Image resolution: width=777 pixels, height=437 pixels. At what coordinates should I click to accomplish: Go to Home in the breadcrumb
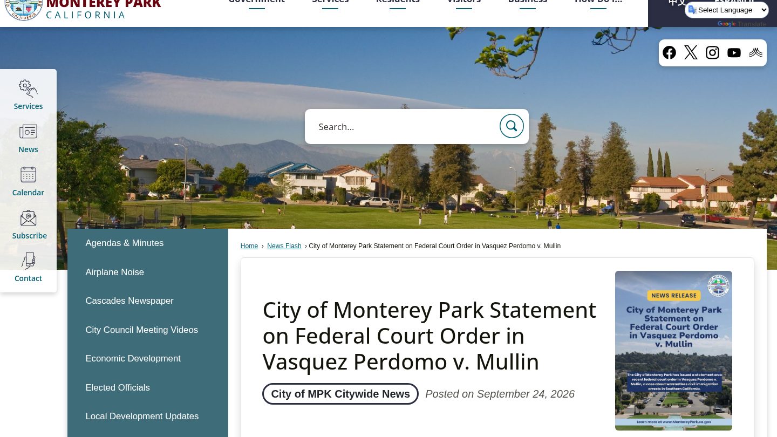249,246
